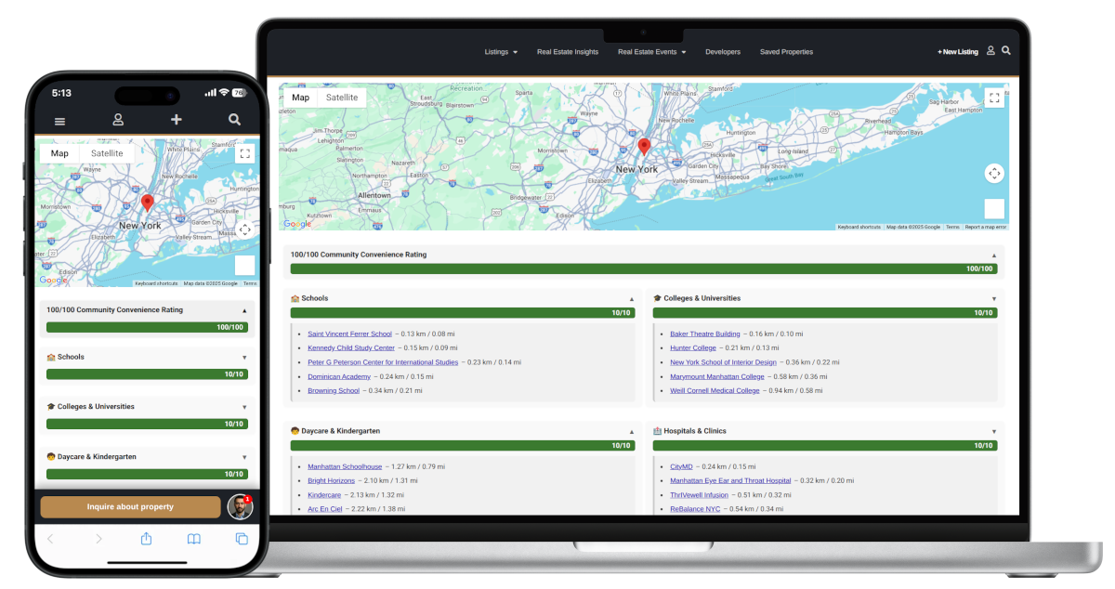Open chat agent avatar on the phone
The image size is (1115, 589).
point(240,506)
